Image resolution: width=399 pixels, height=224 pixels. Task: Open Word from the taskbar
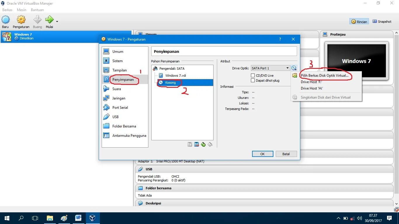78,218
